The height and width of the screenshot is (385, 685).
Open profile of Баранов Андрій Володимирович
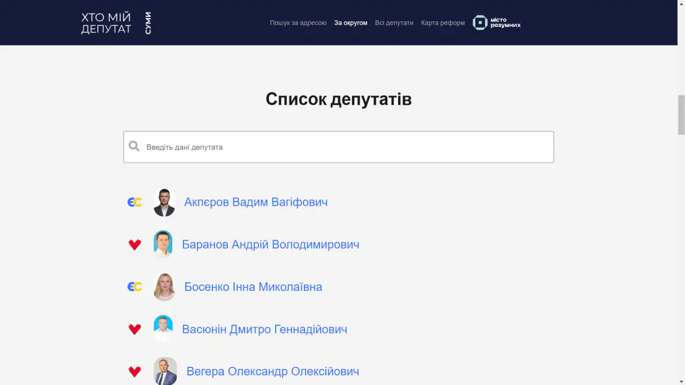(270, 244)
